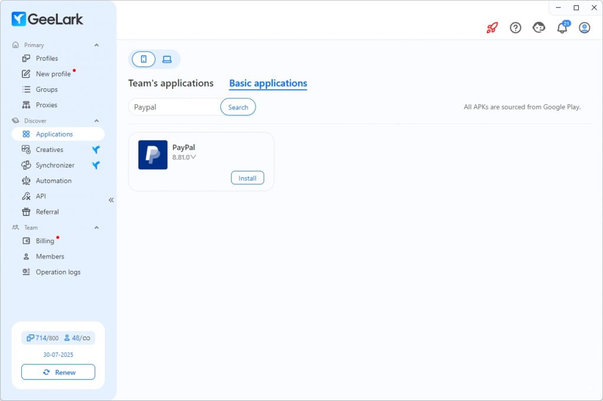Click the Discover section label
Image resolution: width=603 pixels, height=401 pixels.
[x=35, y=121]
